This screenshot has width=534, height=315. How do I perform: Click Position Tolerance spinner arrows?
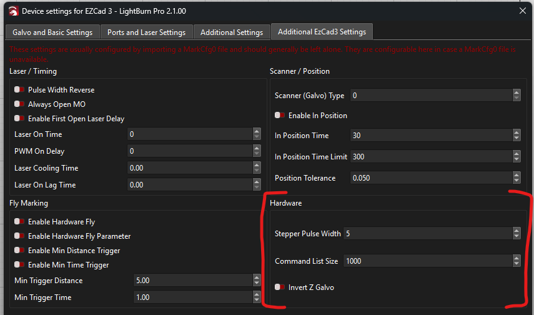pos(517,177)
